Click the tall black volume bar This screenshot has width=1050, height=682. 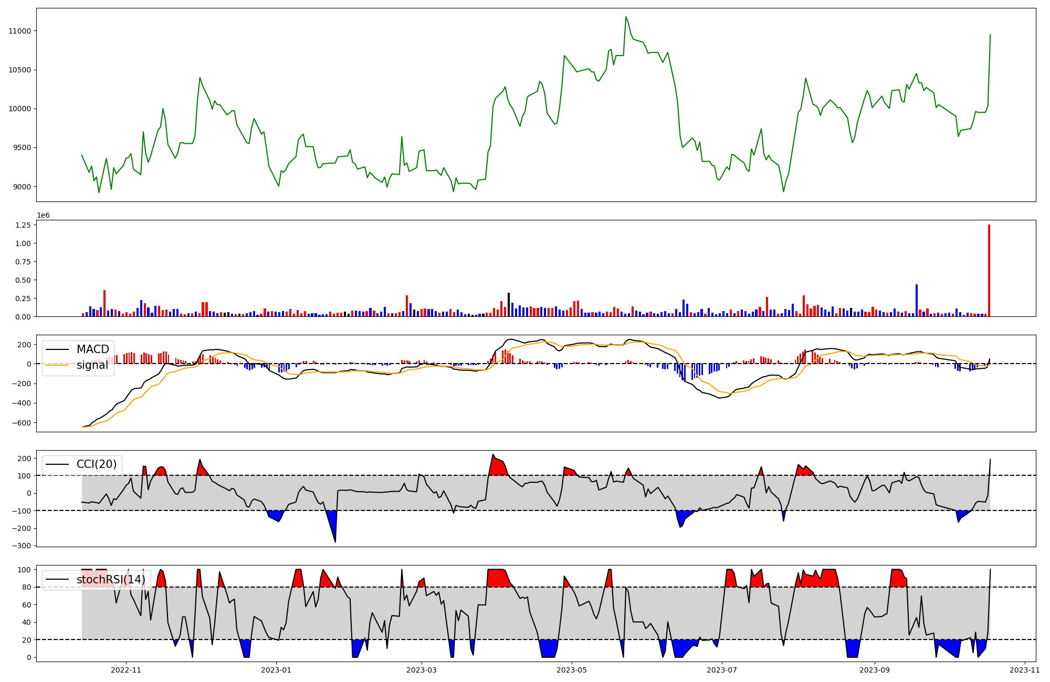click(509, 304)
